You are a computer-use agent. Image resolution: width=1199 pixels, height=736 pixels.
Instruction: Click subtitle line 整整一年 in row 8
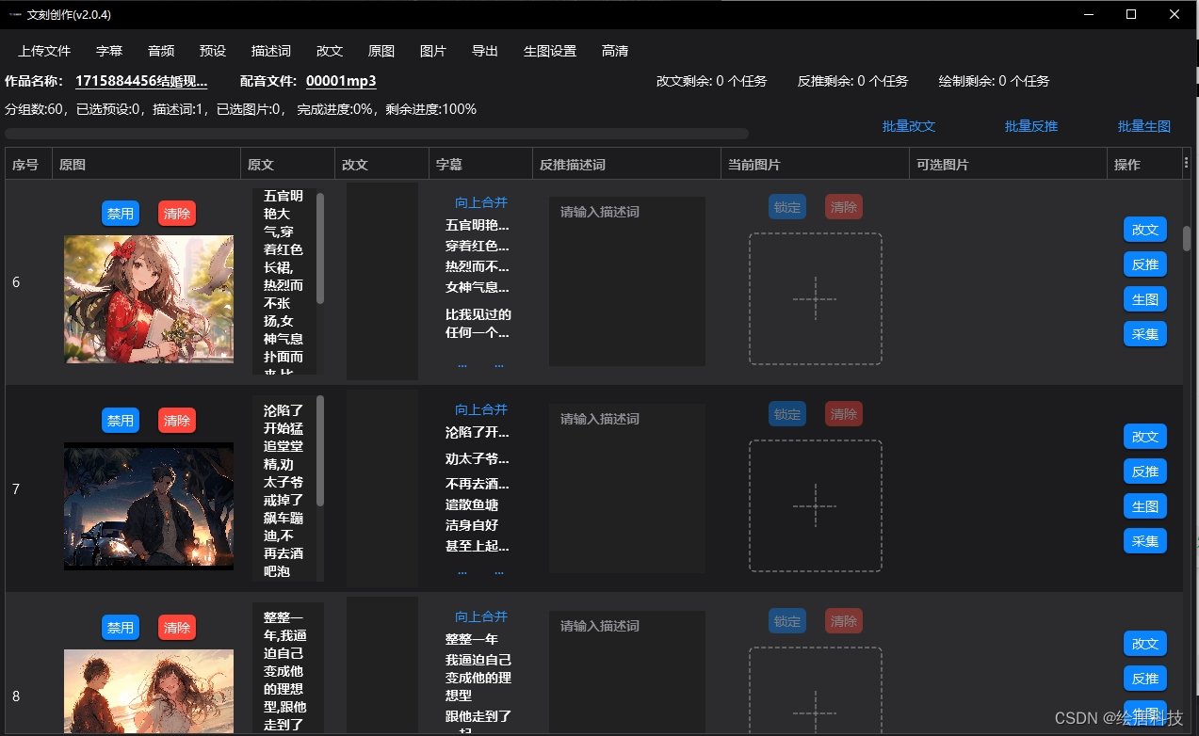click(x=472, y=639)
